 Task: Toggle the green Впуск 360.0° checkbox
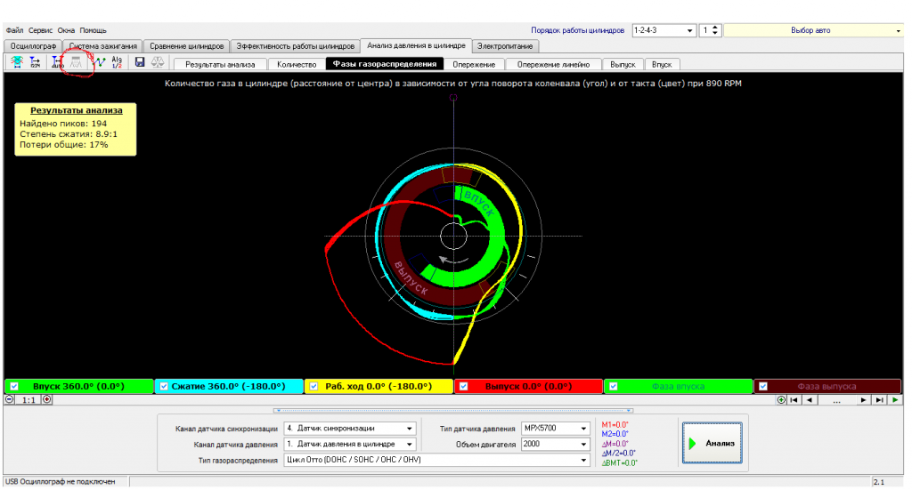14,387
